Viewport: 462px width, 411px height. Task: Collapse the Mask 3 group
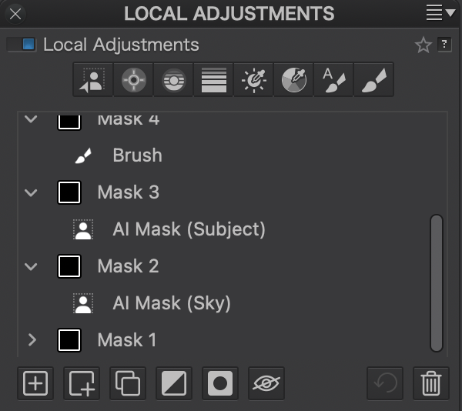coord(32,192)
